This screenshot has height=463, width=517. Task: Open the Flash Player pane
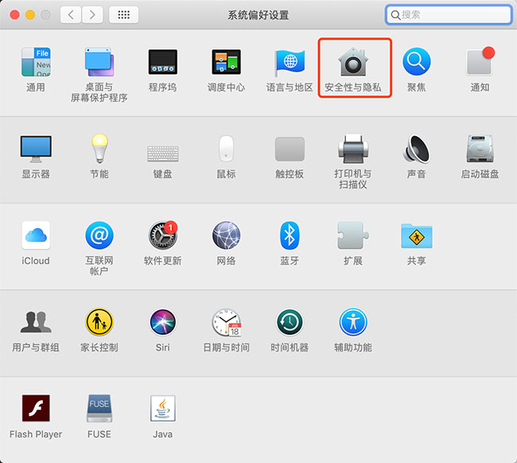(x=36, y=410)
